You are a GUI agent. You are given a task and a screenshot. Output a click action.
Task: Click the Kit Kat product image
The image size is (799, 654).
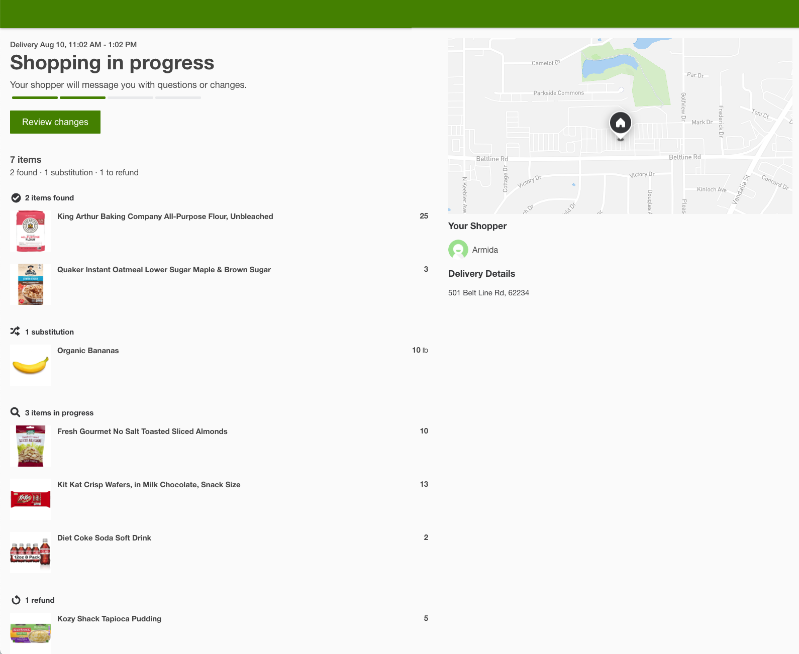[x=31, y=499]
